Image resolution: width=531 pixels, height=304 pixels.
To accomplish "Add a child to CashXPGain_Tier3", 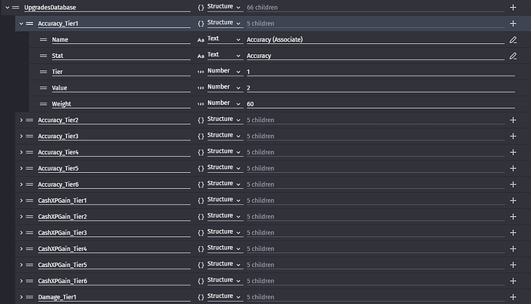I will tap(513, 233).
